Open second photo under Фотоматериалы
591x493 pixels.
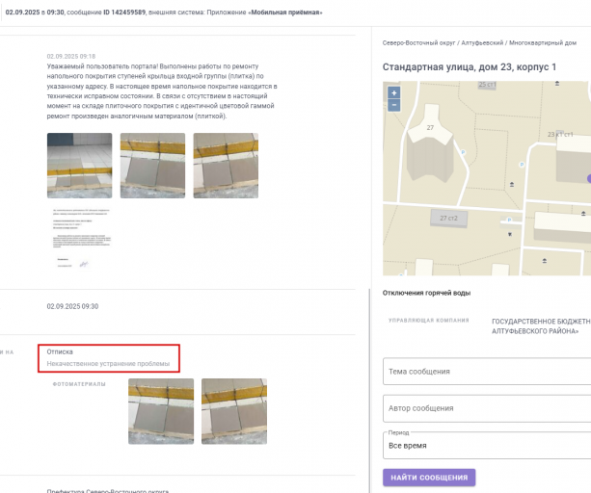(x=234, y=411)
